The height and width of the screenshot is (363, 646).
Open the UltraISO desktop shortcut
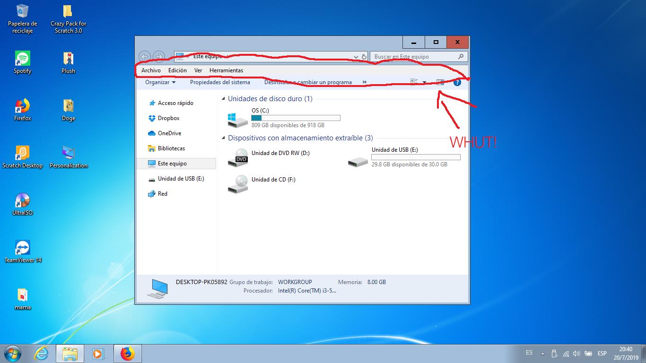point(22,204)
